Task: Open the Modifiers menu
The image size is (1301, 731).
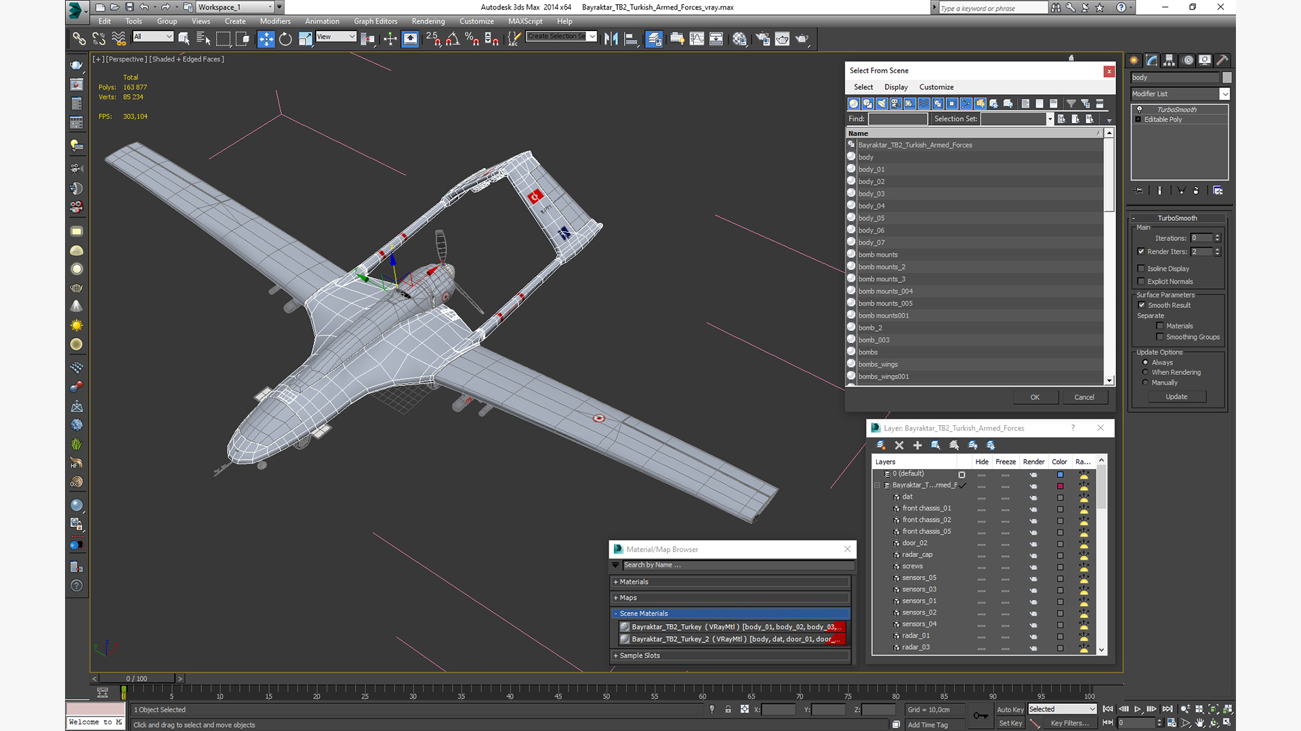Action: tap(275, 21)
